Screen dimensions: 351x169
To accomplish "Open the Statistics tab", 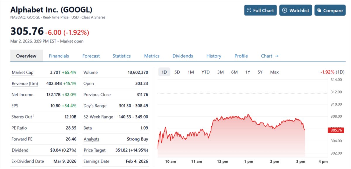I will (x=122, y=56).
